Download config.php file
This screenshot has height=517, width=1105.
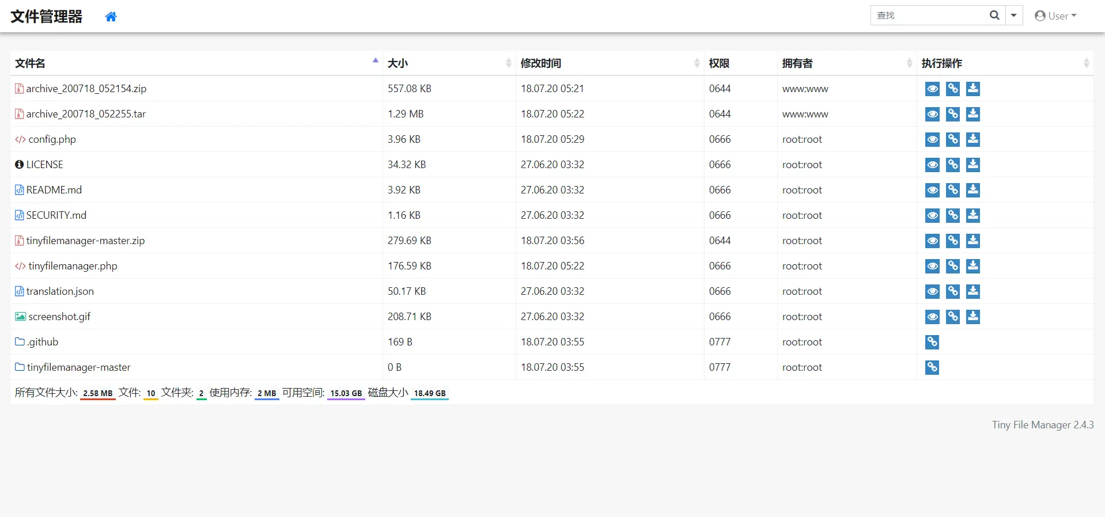[x=973, y=139]
